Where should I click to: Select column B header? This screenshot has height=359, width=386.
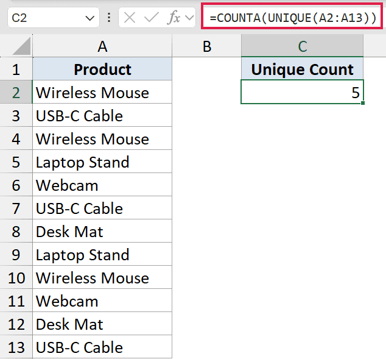point(207,46)
